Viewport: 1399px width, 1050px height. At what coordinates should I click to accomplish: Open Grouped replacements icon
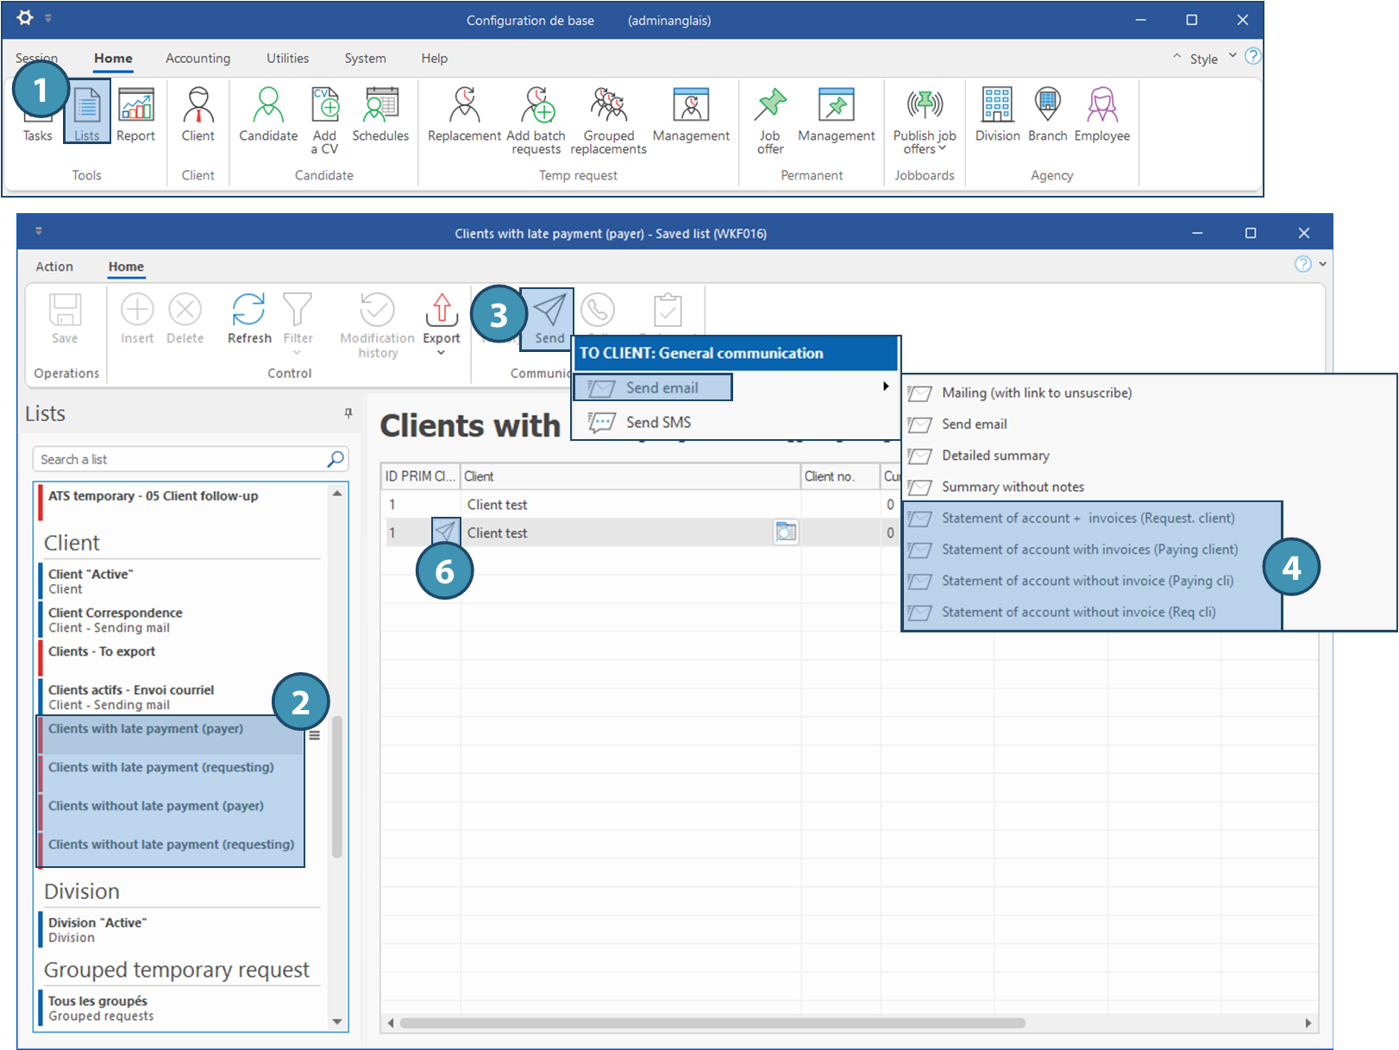click(x=608, y=105)
